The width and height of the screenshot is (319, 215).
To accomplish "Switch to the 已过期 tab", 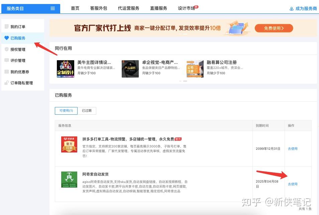I will (x=87, y=111).
